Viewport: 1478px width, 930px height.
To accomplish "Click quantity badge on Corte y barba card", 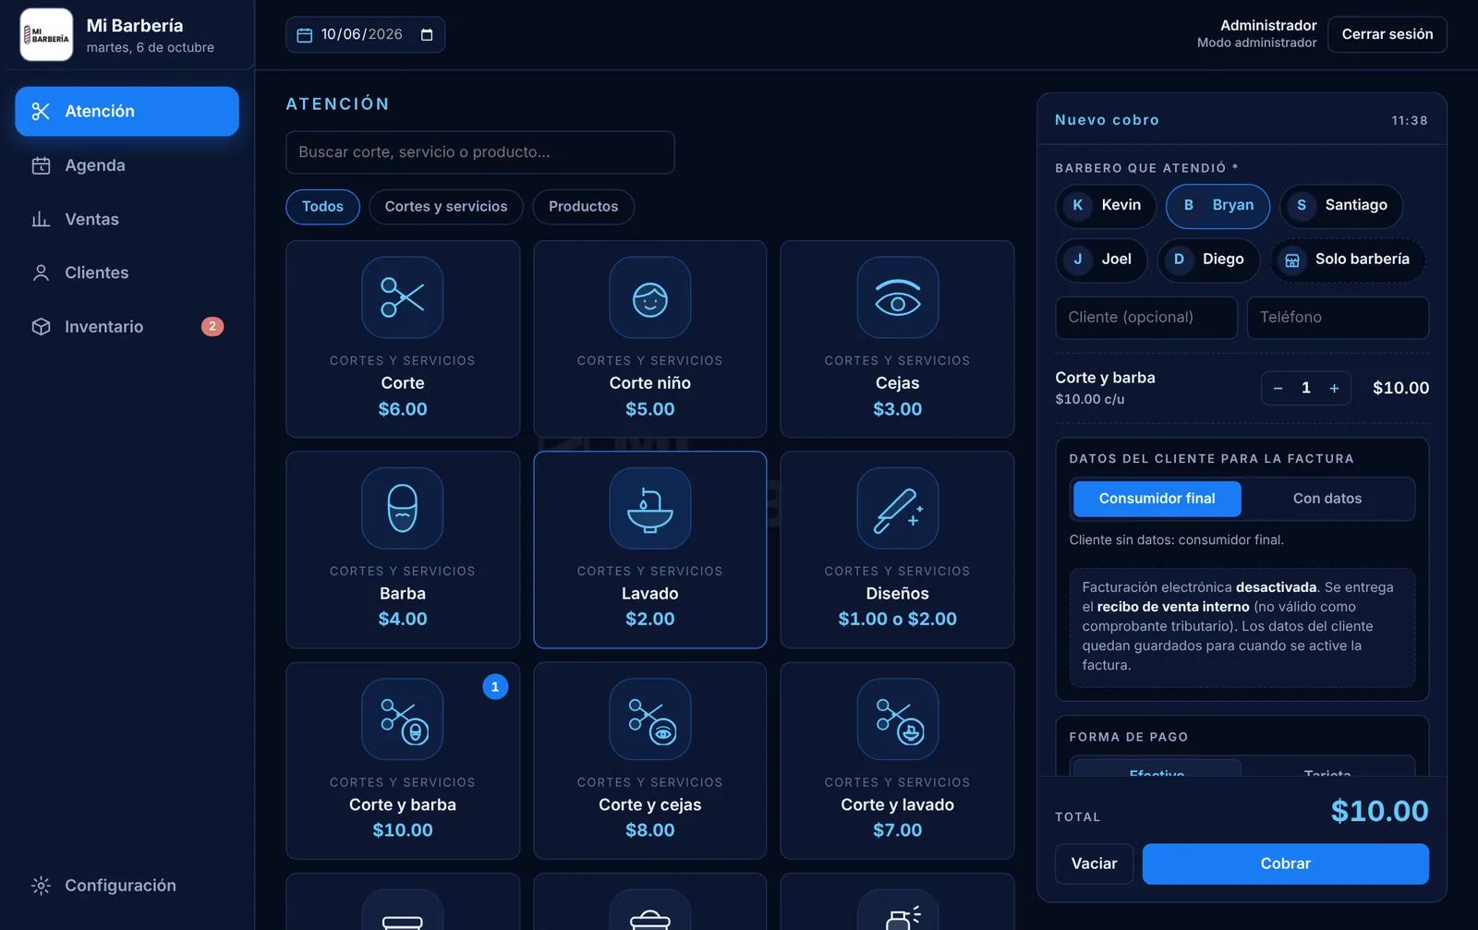I will (495, 687).
